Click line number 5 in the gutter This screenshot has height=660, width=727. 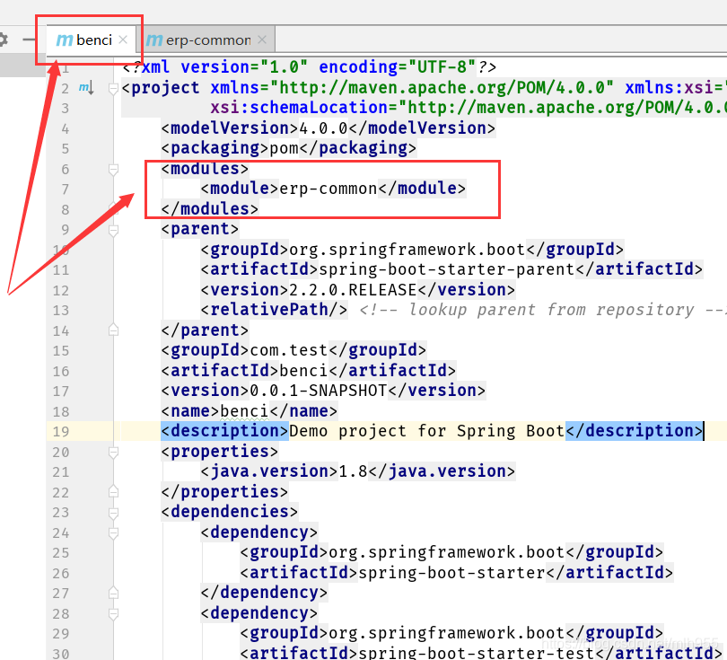tap(65, 149)
